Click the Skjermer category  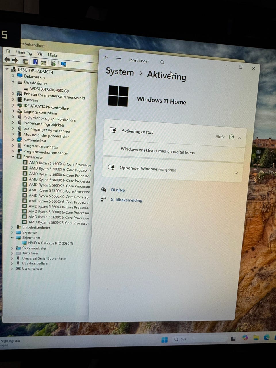point(30,233)
